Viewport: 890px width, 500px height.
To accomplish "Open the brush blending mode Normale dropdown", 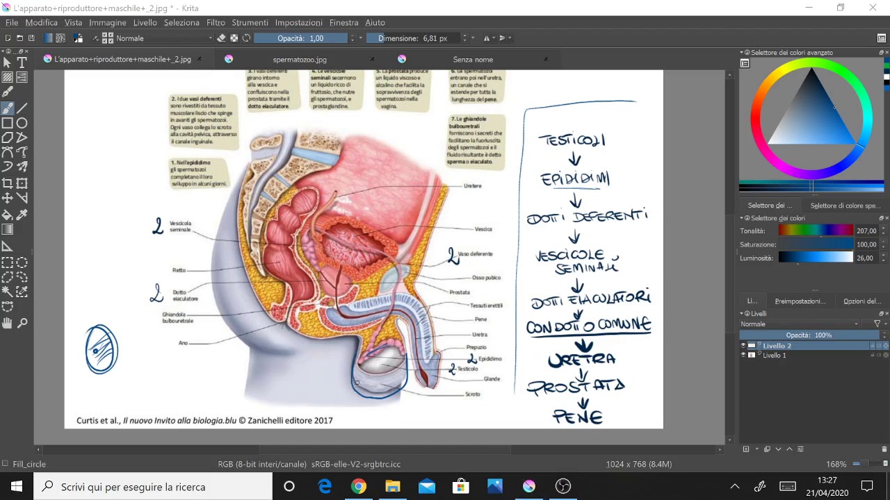I will click(164, 38).
